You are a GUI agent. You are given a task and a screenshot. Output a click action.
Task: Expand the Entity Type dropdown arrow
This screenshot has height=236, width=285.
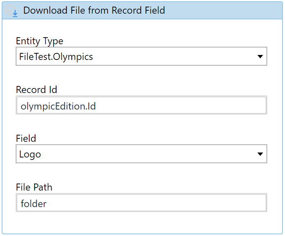pos(260,57)
